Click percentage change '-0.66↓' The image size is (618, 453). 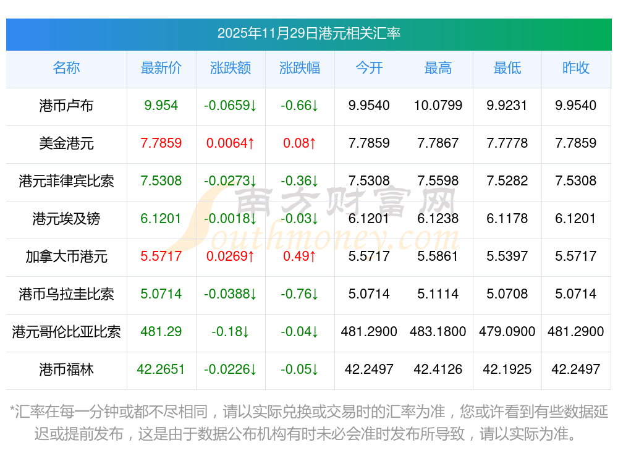pyautogui.click(x=300, y=106)
